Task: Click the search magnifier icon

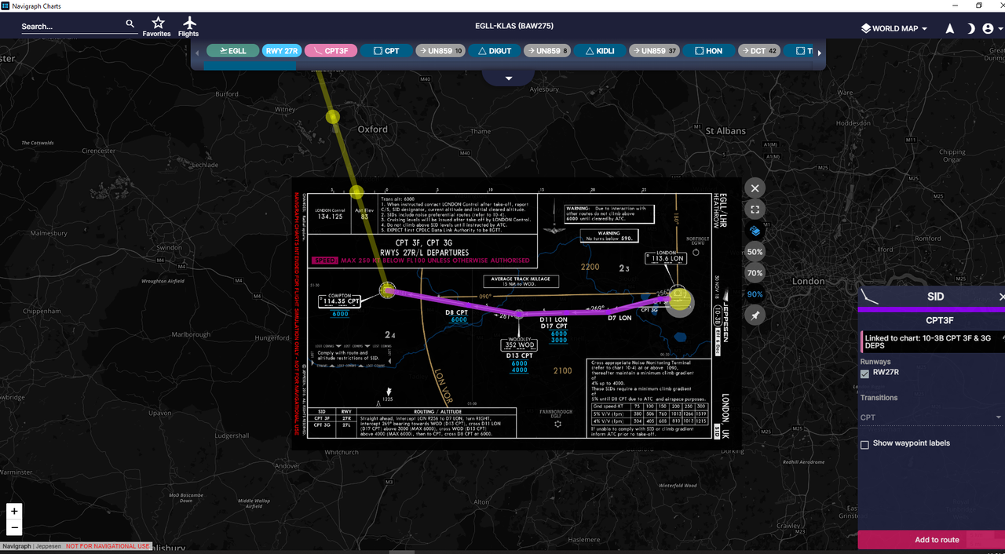Action: tap(130, 25)
